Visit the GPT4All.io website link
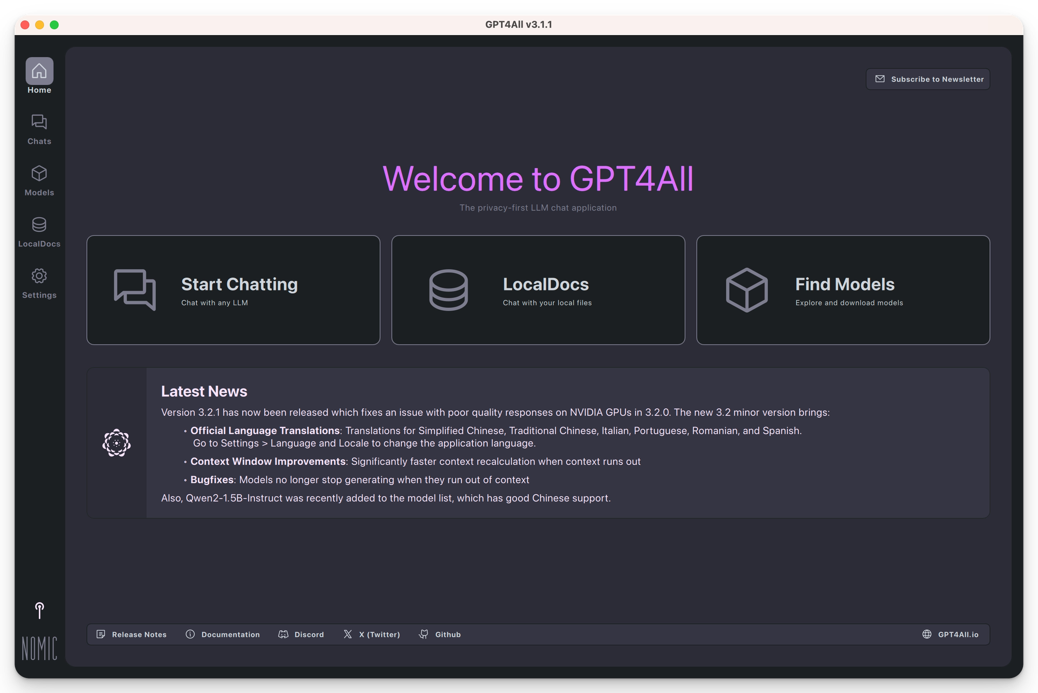This screenshot has height=693, width=1038. click(x=951, y=634)
